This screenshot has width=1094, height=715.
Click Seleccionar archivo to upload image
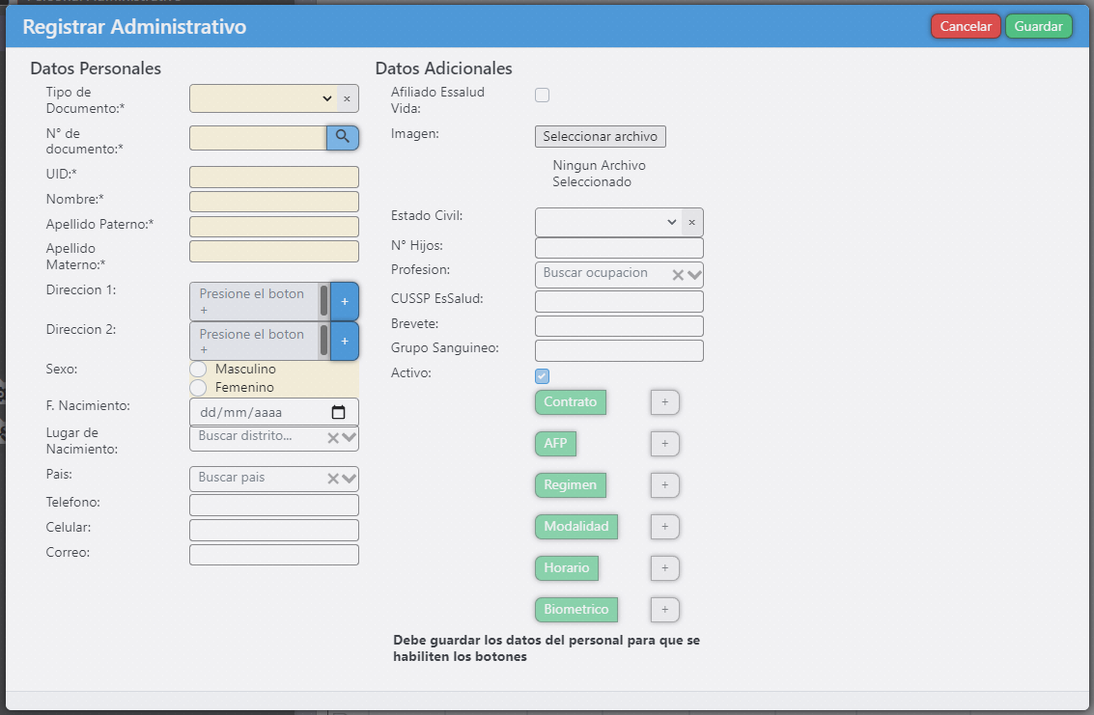600,136
